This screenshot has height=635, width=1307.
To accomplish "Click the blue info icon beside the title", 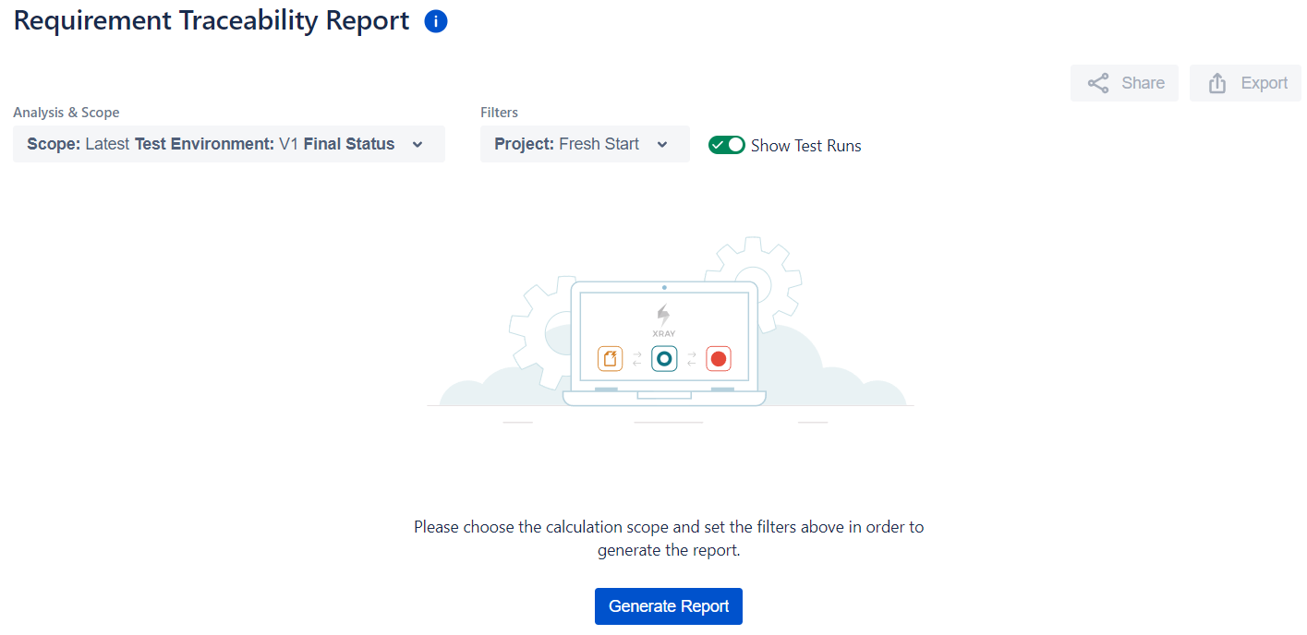I will (436, 21).
